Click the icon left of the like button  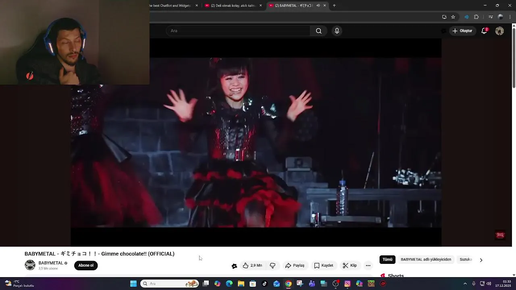pos(234,265)
